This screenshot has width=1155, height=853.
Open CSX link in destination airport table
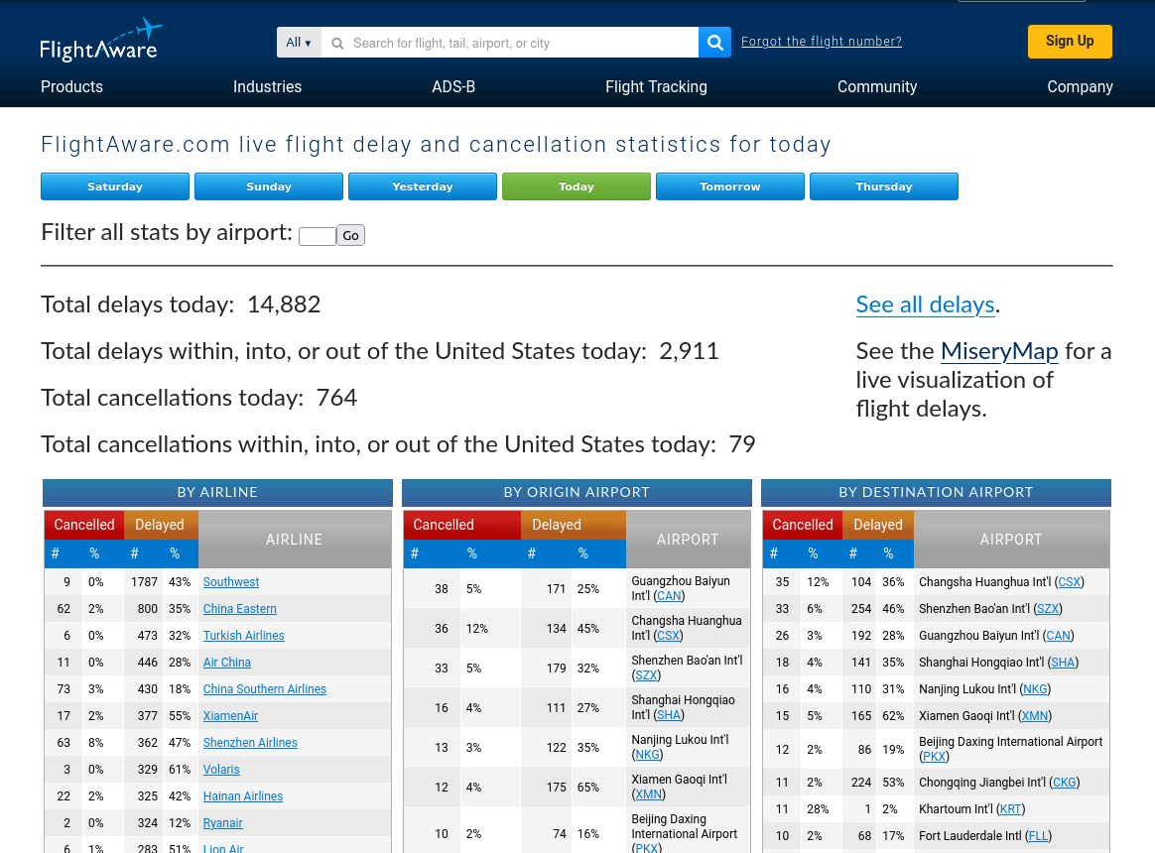[x=1069, y=582]
